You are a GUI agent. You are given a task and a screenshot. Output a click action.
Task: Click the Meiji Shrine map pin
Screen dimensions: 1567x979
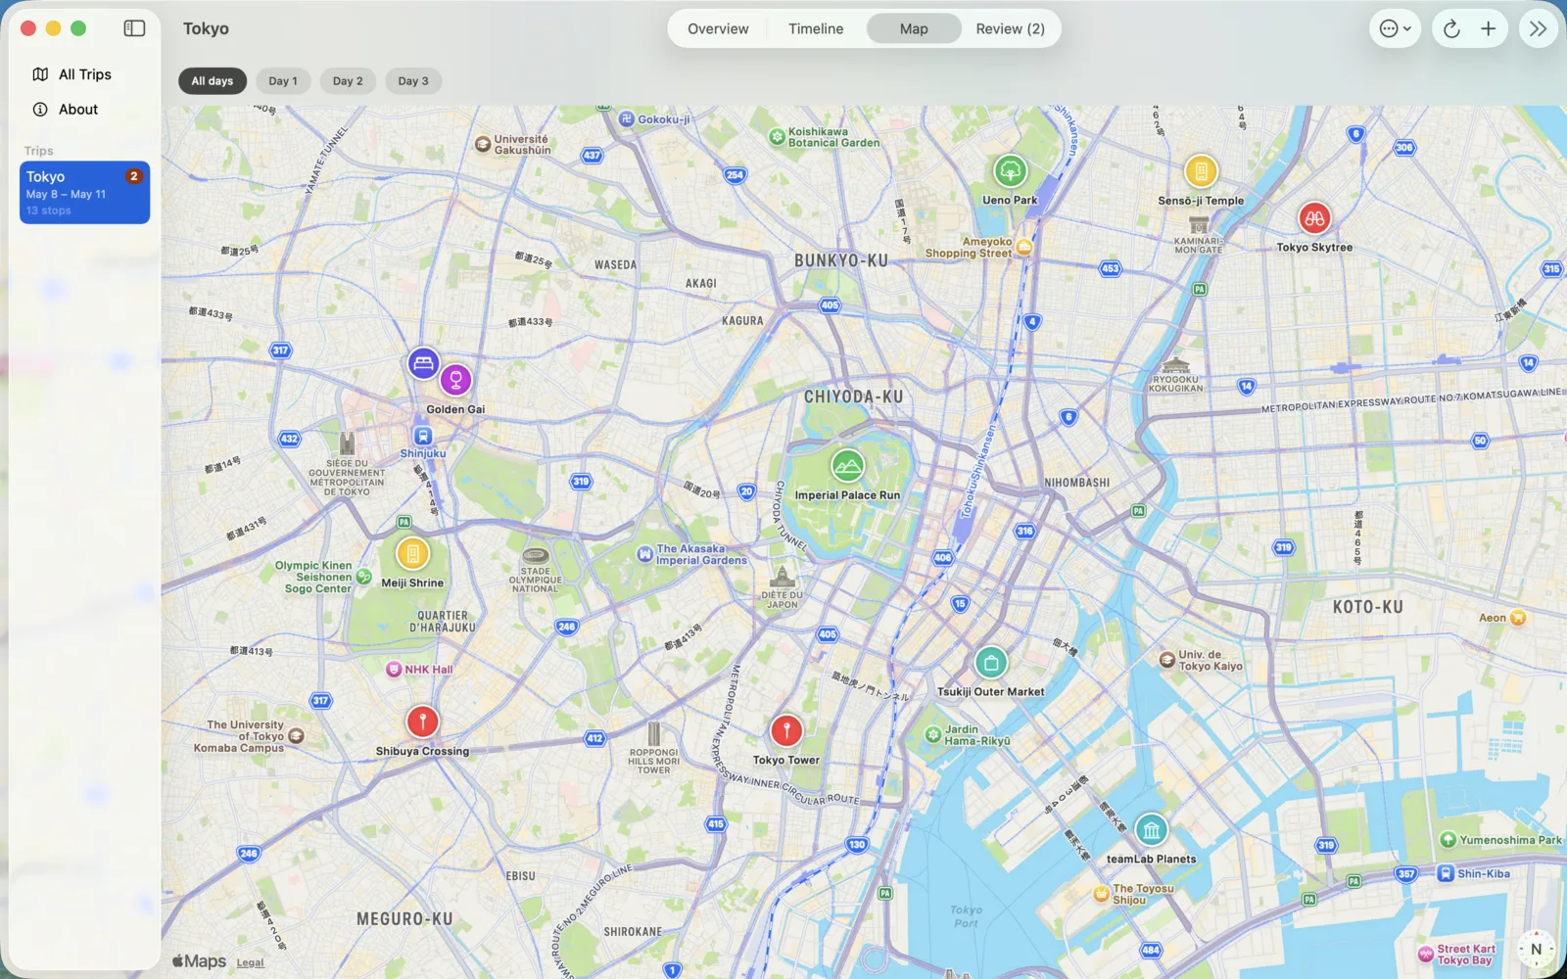coord(412,554)
